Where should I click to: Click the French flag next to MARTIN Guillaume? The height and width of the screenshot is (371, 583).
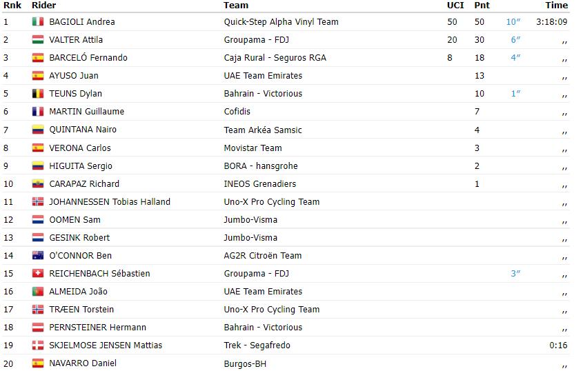click(x=37, y=111)
